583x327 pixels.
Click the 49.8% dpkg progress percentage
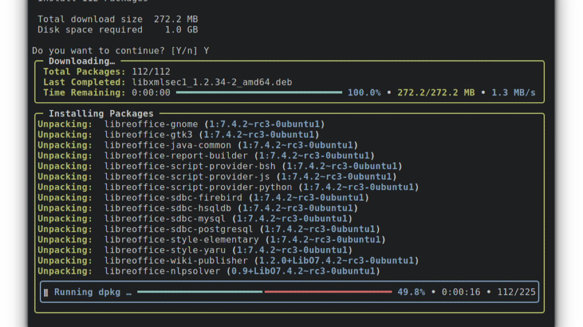[411, 292]
